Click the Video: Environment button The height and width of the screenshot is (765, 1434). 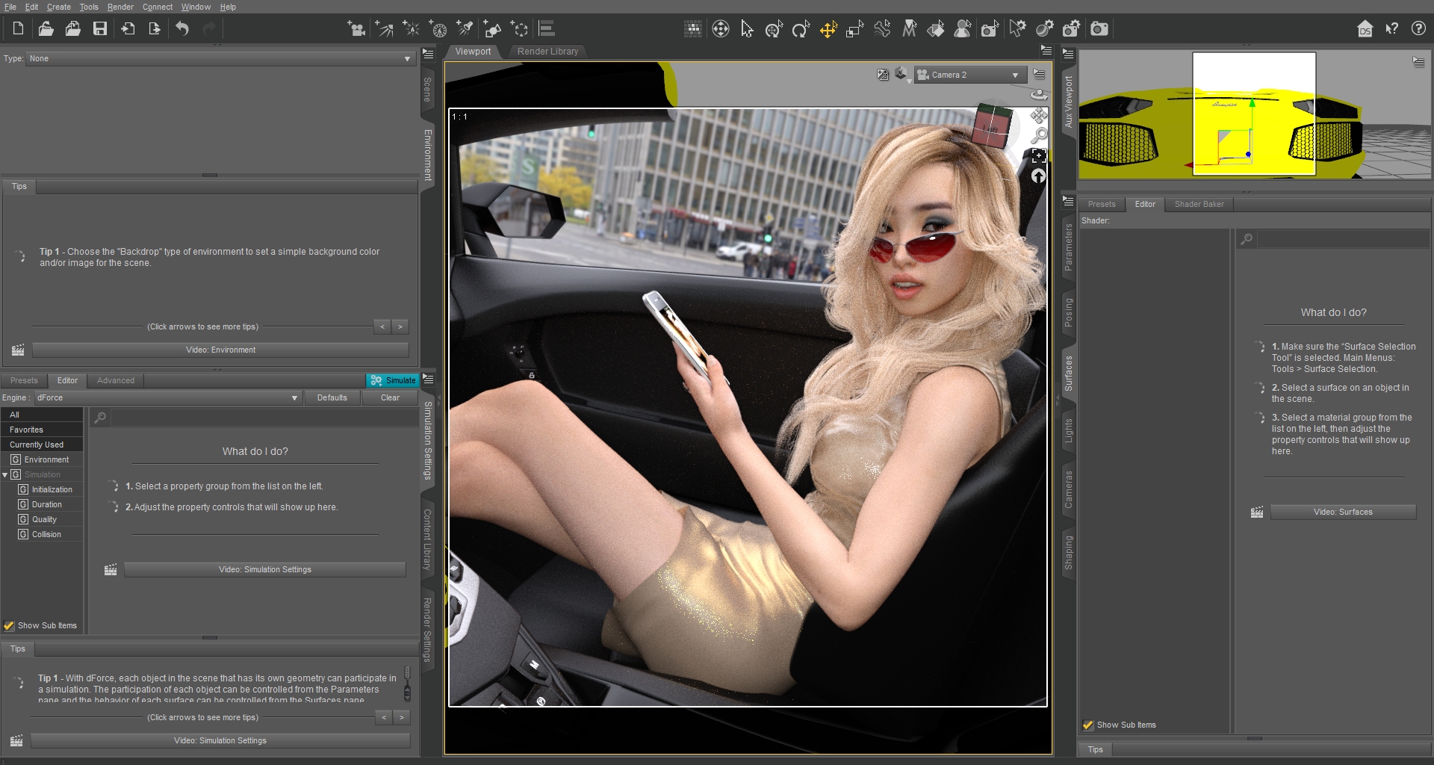tap(220, 350)
